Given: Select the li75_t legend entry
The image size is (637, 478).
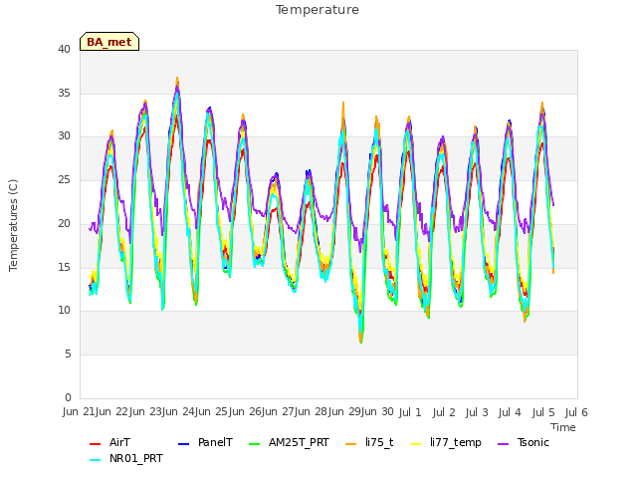Looking at the screenshot, I should [x=369, y=442].
